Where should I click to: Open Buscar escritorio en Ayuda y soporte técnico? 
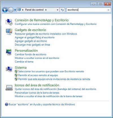click(42, 104)
